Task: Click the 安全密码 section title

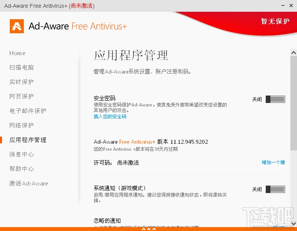Action: tap(104, 98)
